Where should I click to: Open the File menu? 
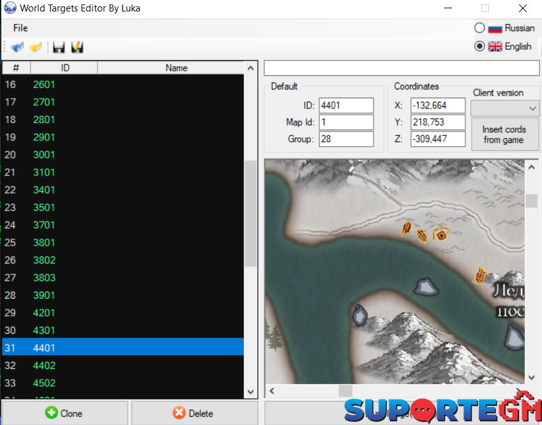click(x=20, y=28)
